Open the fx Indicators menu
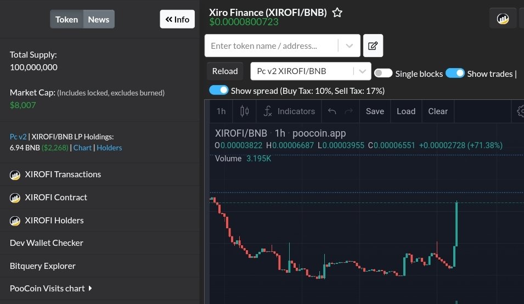 289,111
